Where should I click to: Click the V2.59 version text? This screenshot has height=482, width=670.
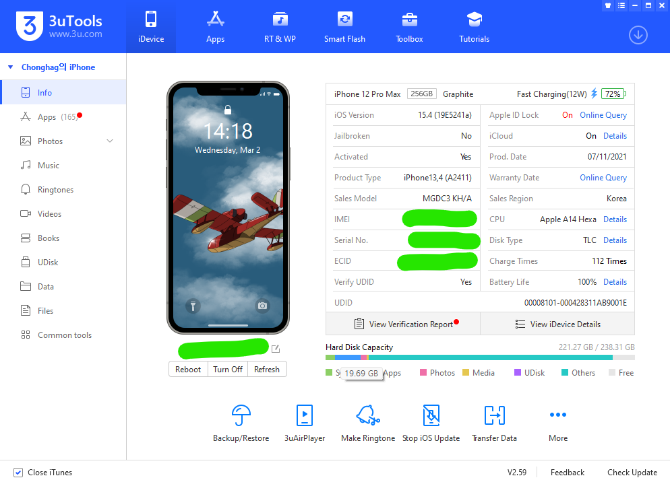516,472
